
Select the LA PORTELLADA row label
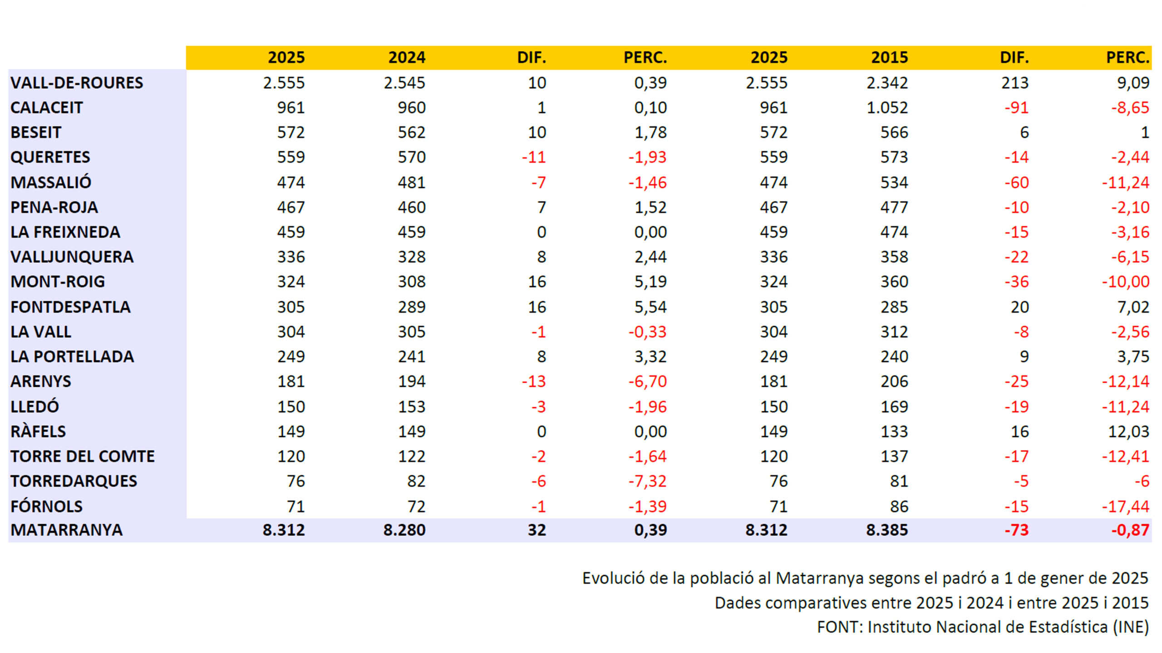pos(72,356)
